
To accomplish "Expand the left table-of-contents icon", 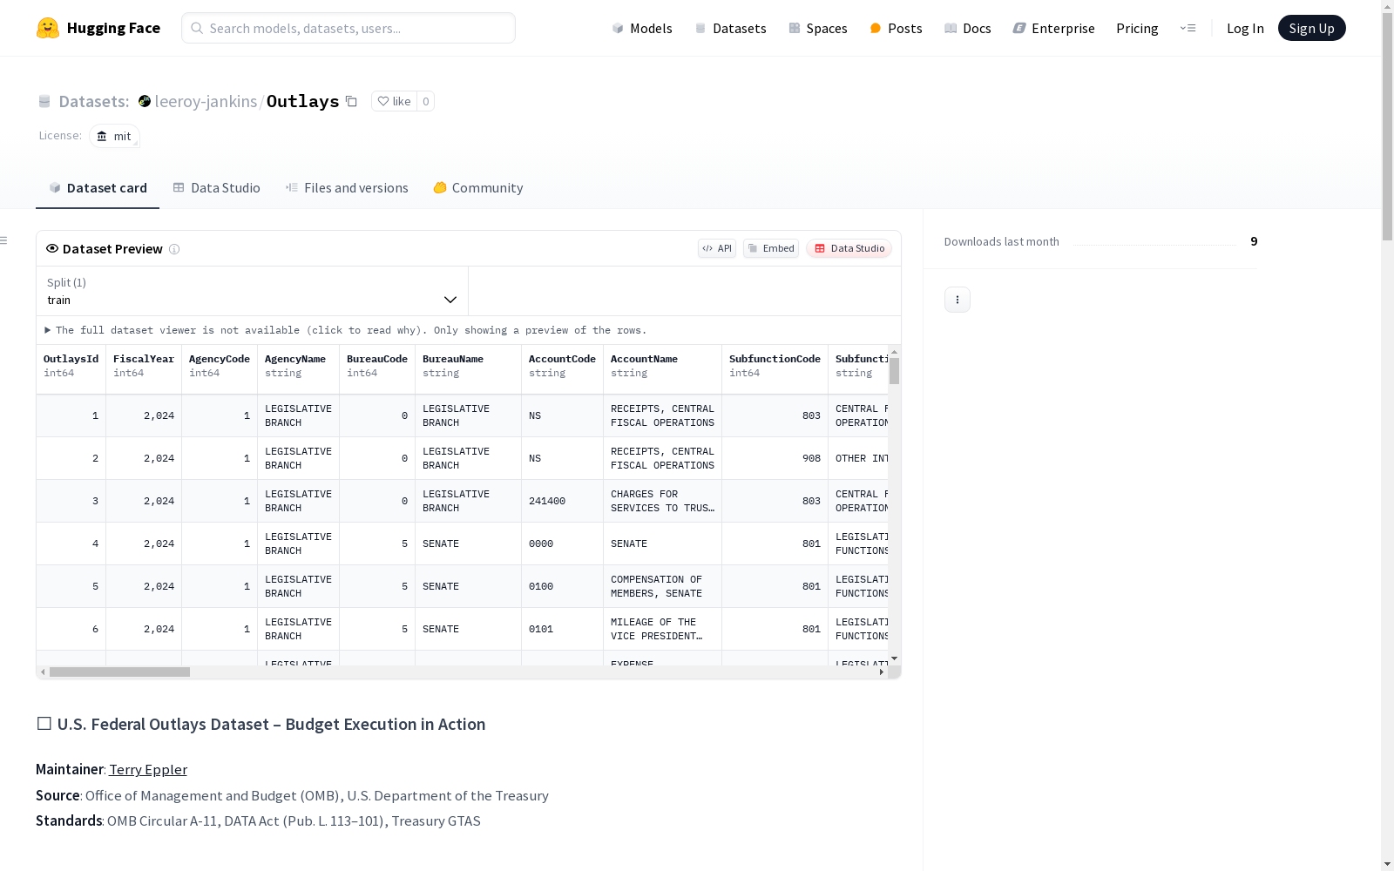I will [x=4, y=240].
